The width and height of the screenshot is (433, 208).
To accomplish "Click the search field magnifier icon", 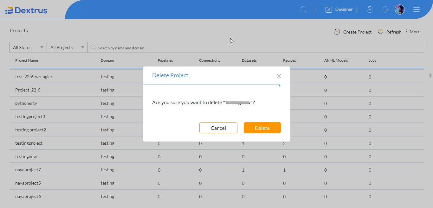I will coord(93,47).
